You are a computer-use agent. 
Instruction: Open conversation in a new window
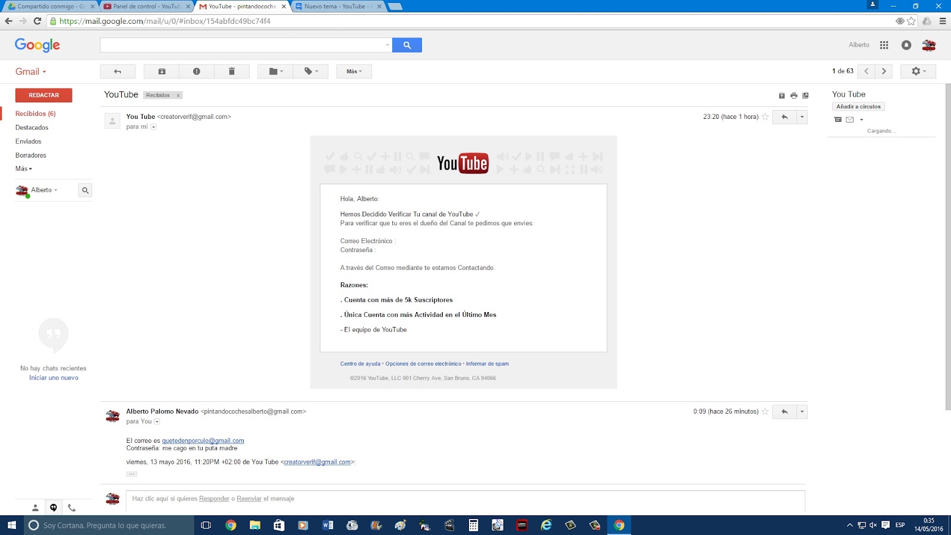(805, 96)
